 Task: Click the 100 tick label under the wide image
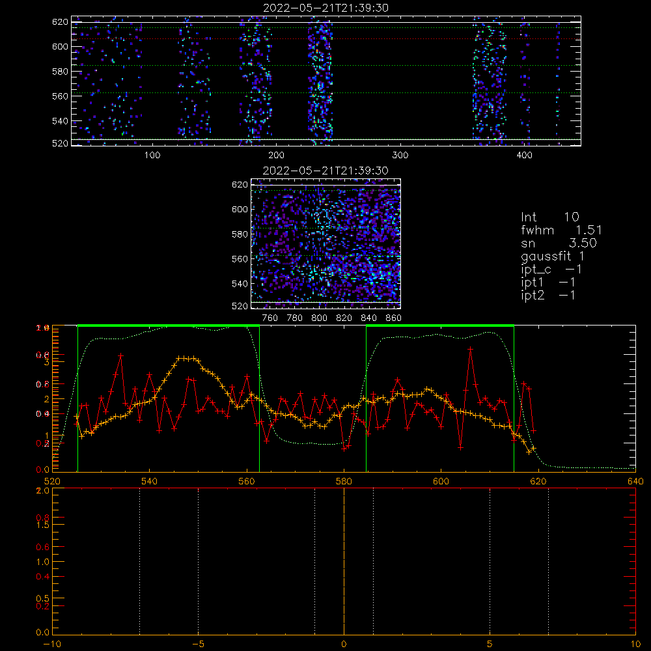click(152, 156)
